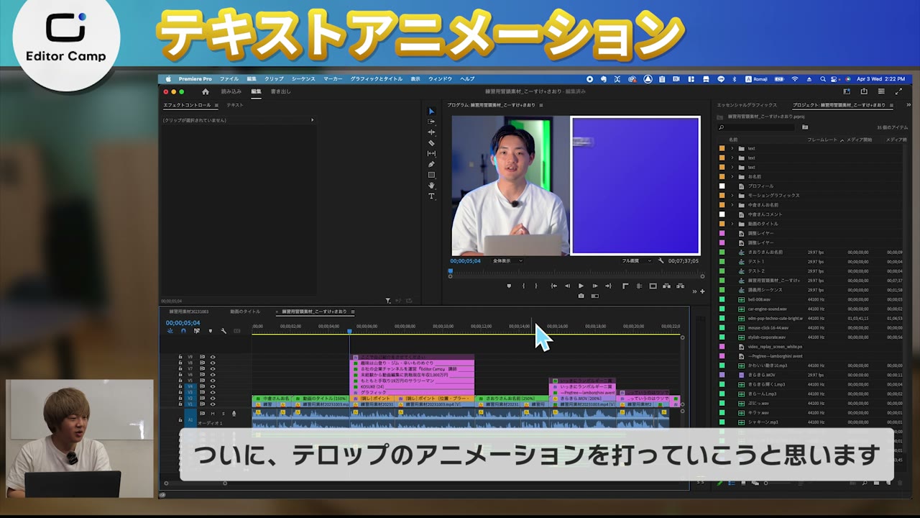Add a marker in Program Monitor
This screenshot has width=920, height=518.
tap(509, 286)
